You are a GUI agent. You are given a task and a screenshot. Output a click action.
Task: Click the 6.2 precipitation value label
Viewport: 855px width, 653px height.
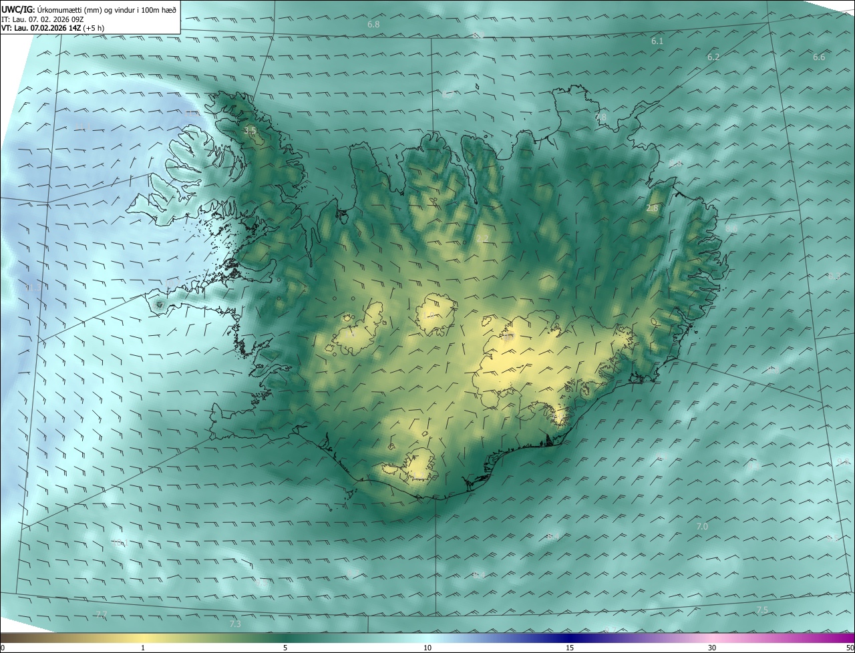pyautogui.click(x=713, y=57)
